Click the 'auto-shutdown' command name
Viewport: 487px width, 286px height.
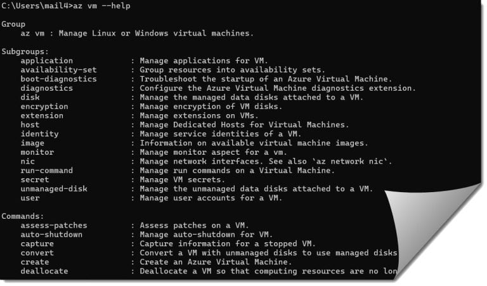tap(51, 235)
